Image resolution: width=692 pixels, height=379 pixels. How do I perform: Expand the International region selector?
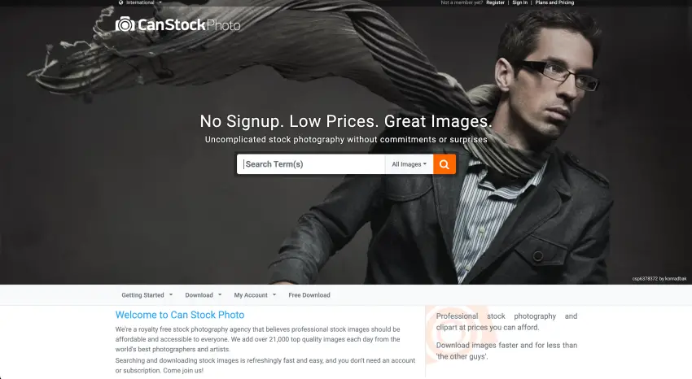(x=140, y=2)
